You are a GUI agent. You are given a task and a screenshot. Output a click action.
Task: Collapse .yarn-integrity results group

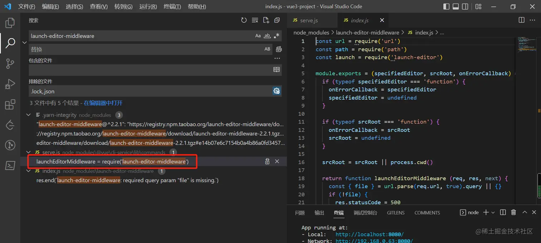(29, 115)
